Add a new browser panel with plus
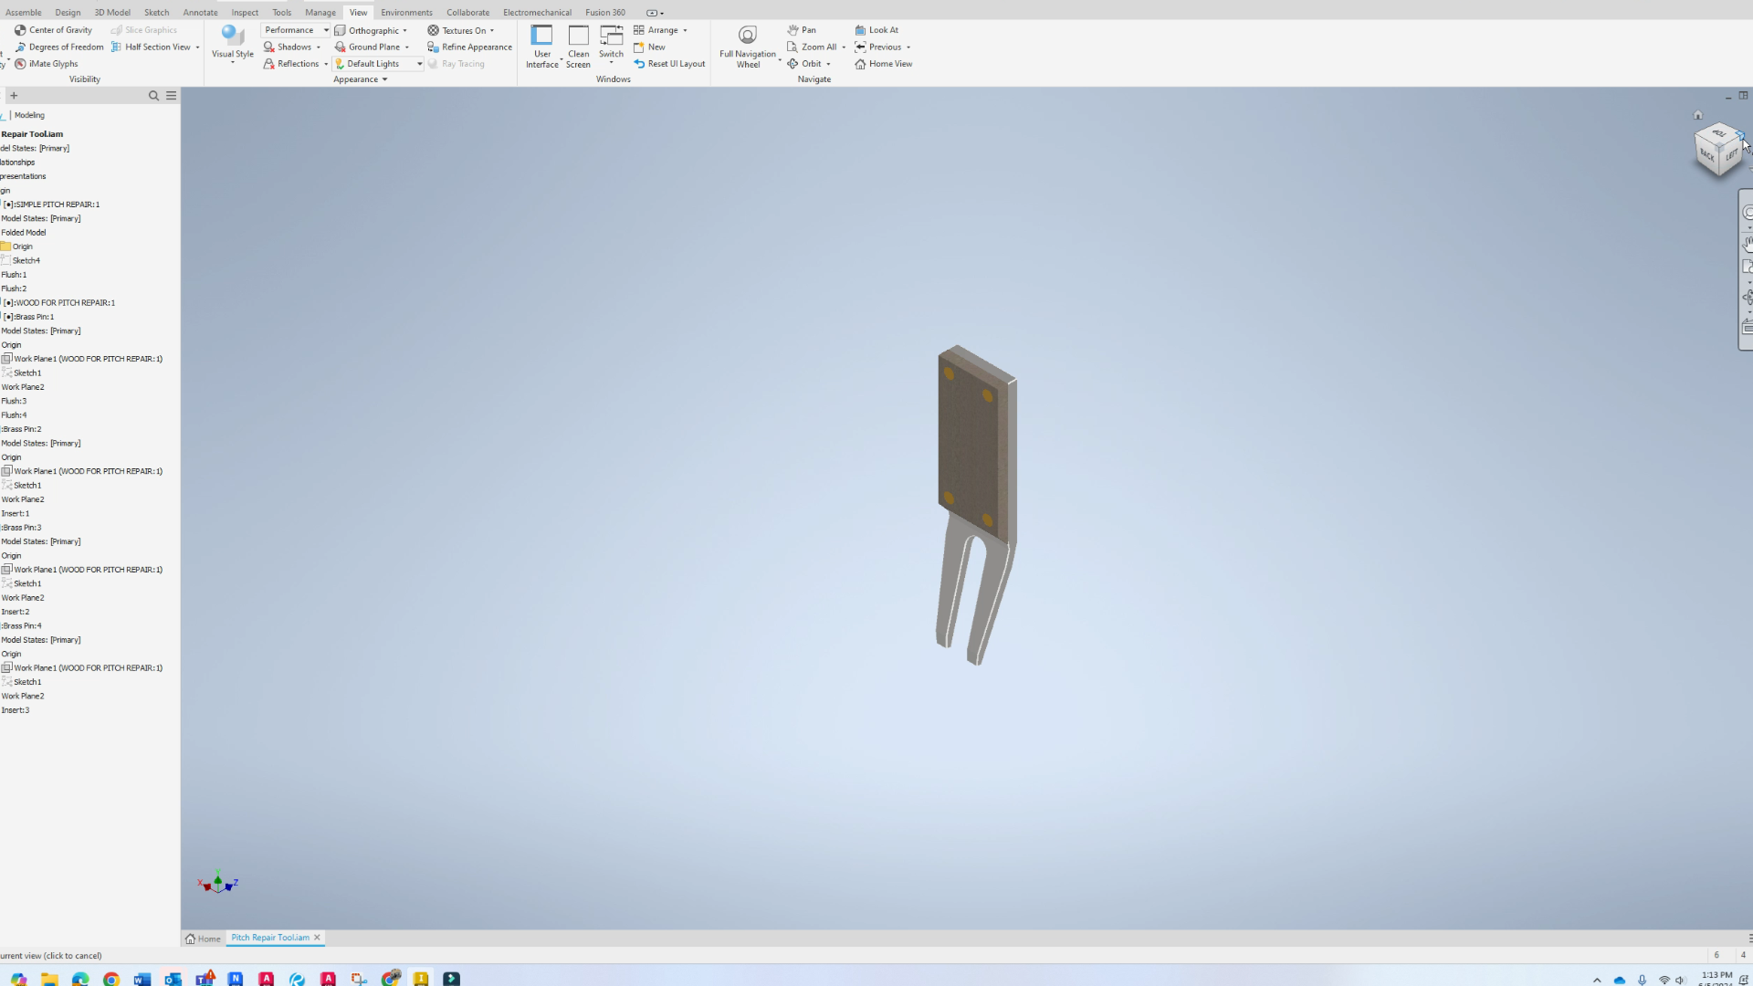The image size is (1753, 986). (14, 96)
